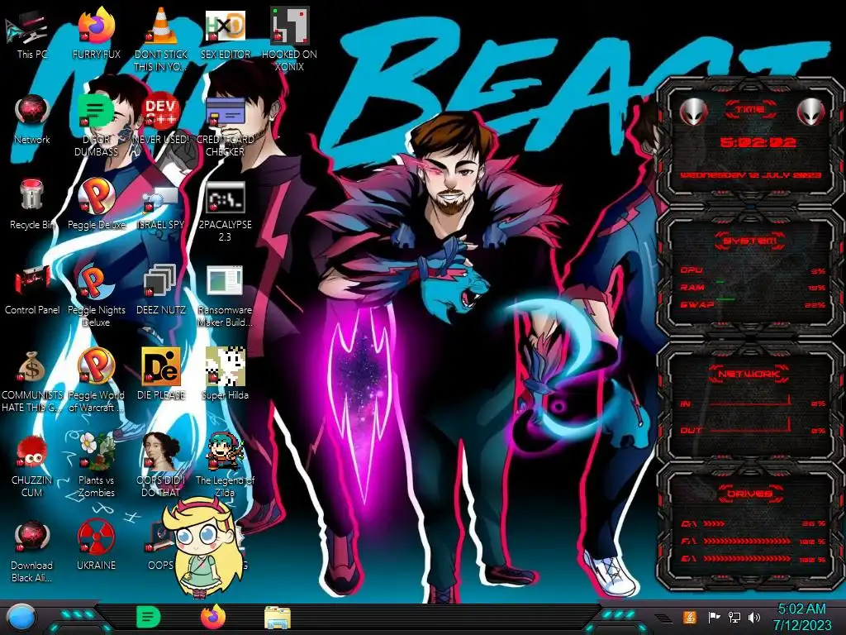This screenshot has height=635, width=846.
Task: Click the network OUT graph row
Action: coord(753,429)
